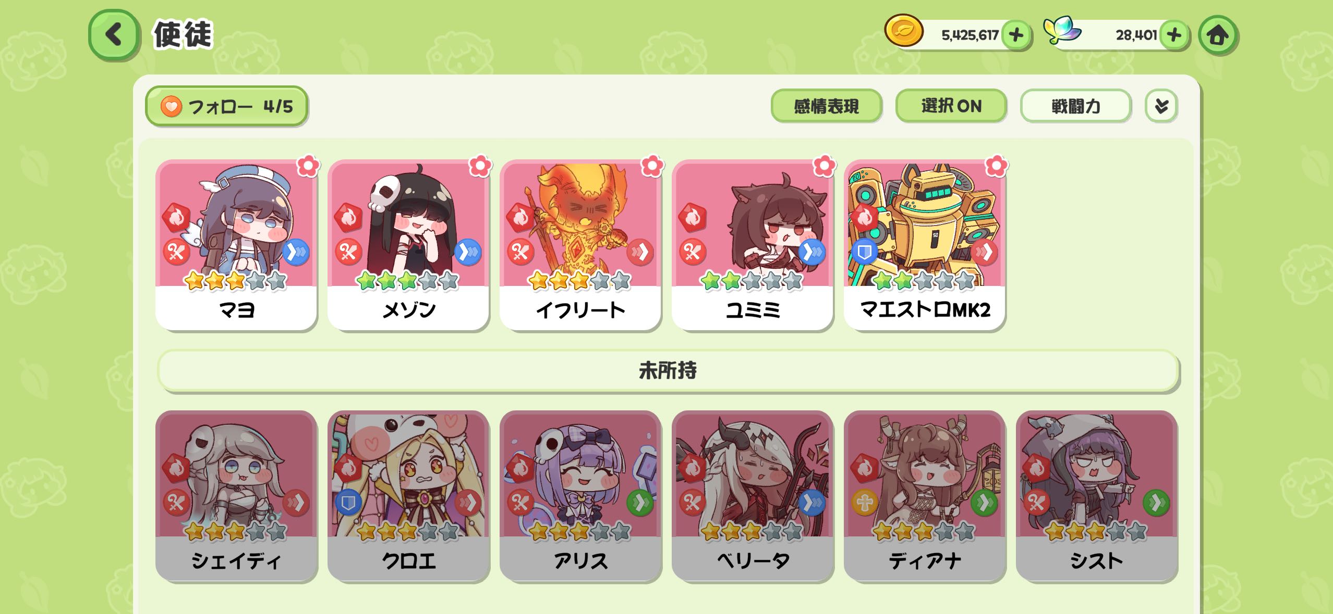The image size is (1333, 614).
Task: View the unowned ディアナ apostle card
Action: click(x=924, y=496)
